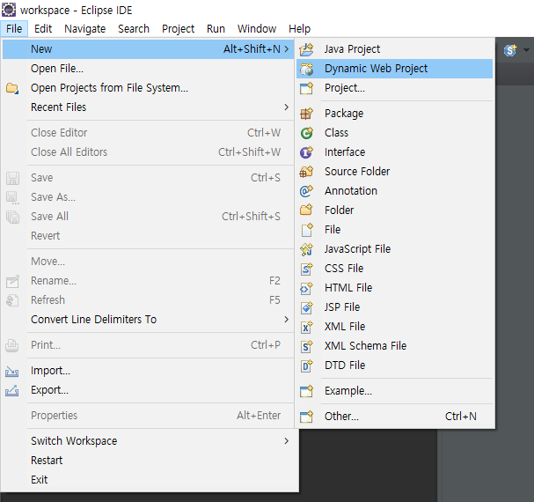Open the Run menu
Viewport: 534px width, 502px height.
coord(216,29)
